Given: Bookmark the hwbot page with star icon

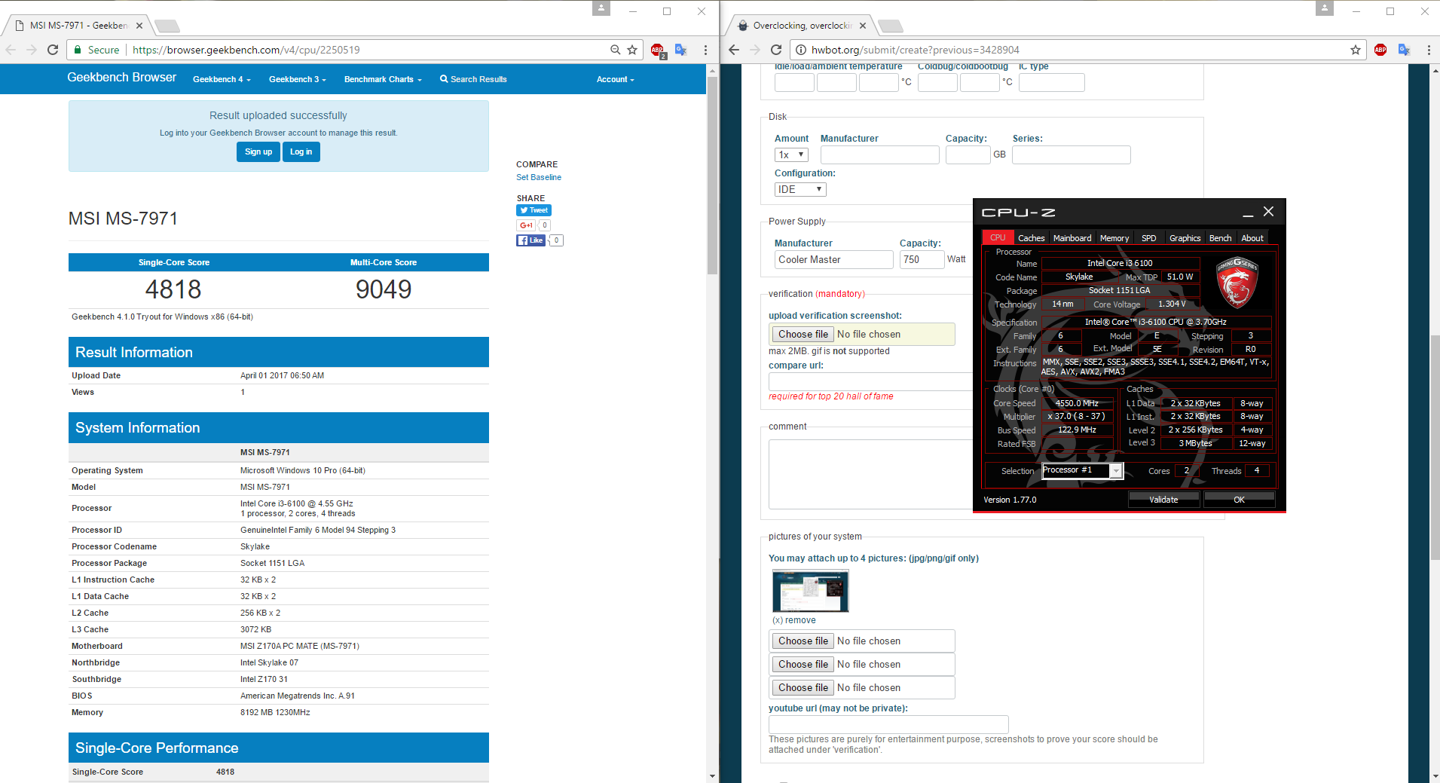Looking at the screenshot, I should coord(1356,50).
